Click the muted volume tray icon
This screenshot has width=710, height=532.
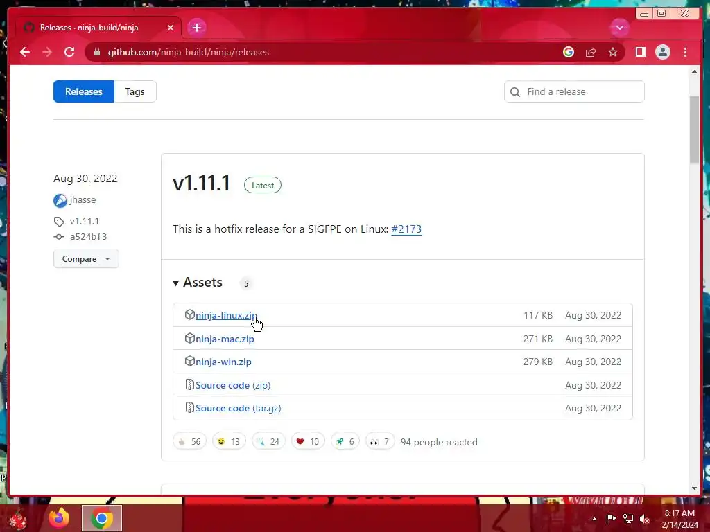pos(645,519)
